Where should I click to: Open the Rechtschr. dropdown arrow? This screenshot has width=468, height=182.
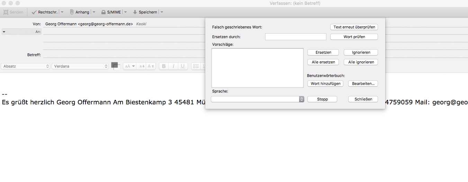[62, 12]
